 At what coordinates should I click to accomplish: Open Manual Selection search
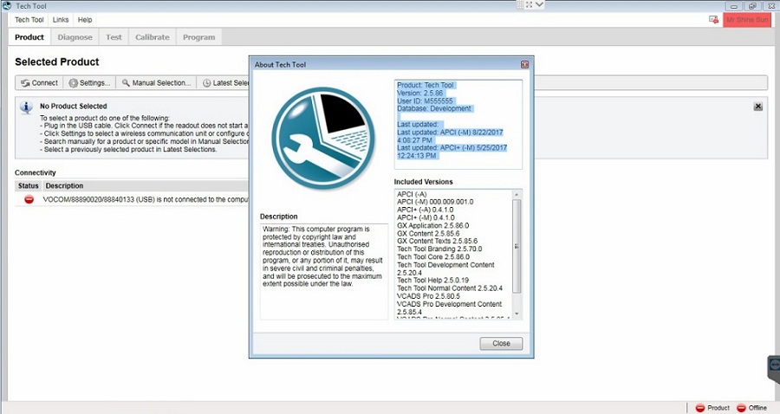point(156,83)
